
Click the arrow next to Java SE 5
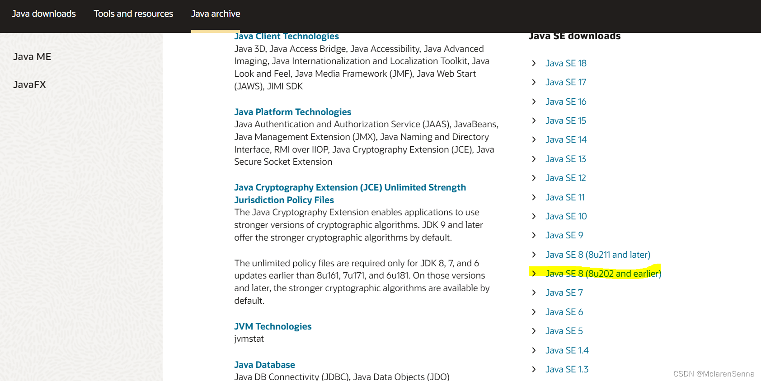(x=534, y=331)
